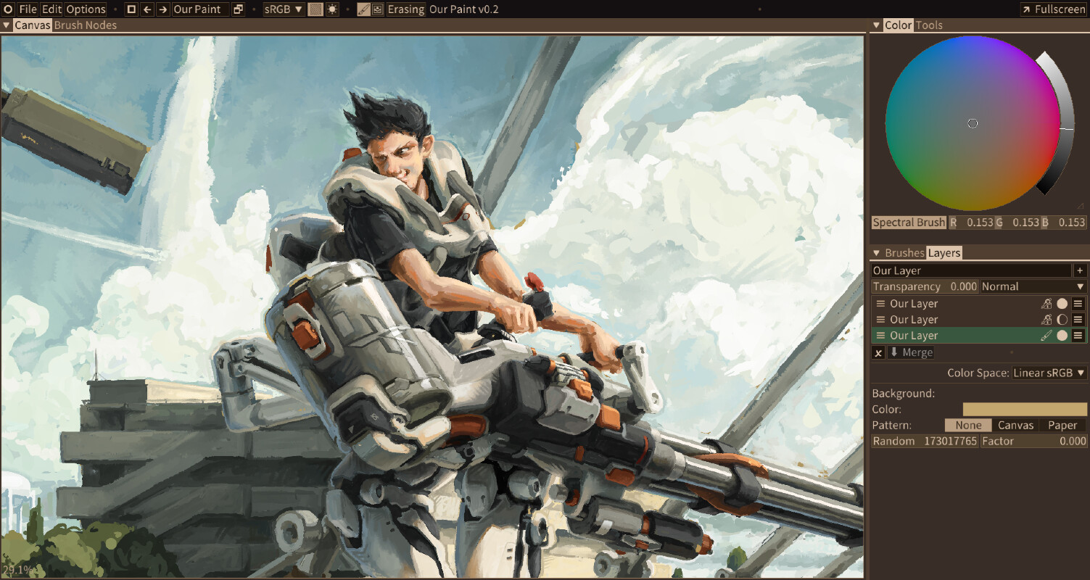This screenshot has height=580, width=1090.
Task: Click the G value field
Action: (x=1017, y=223)
